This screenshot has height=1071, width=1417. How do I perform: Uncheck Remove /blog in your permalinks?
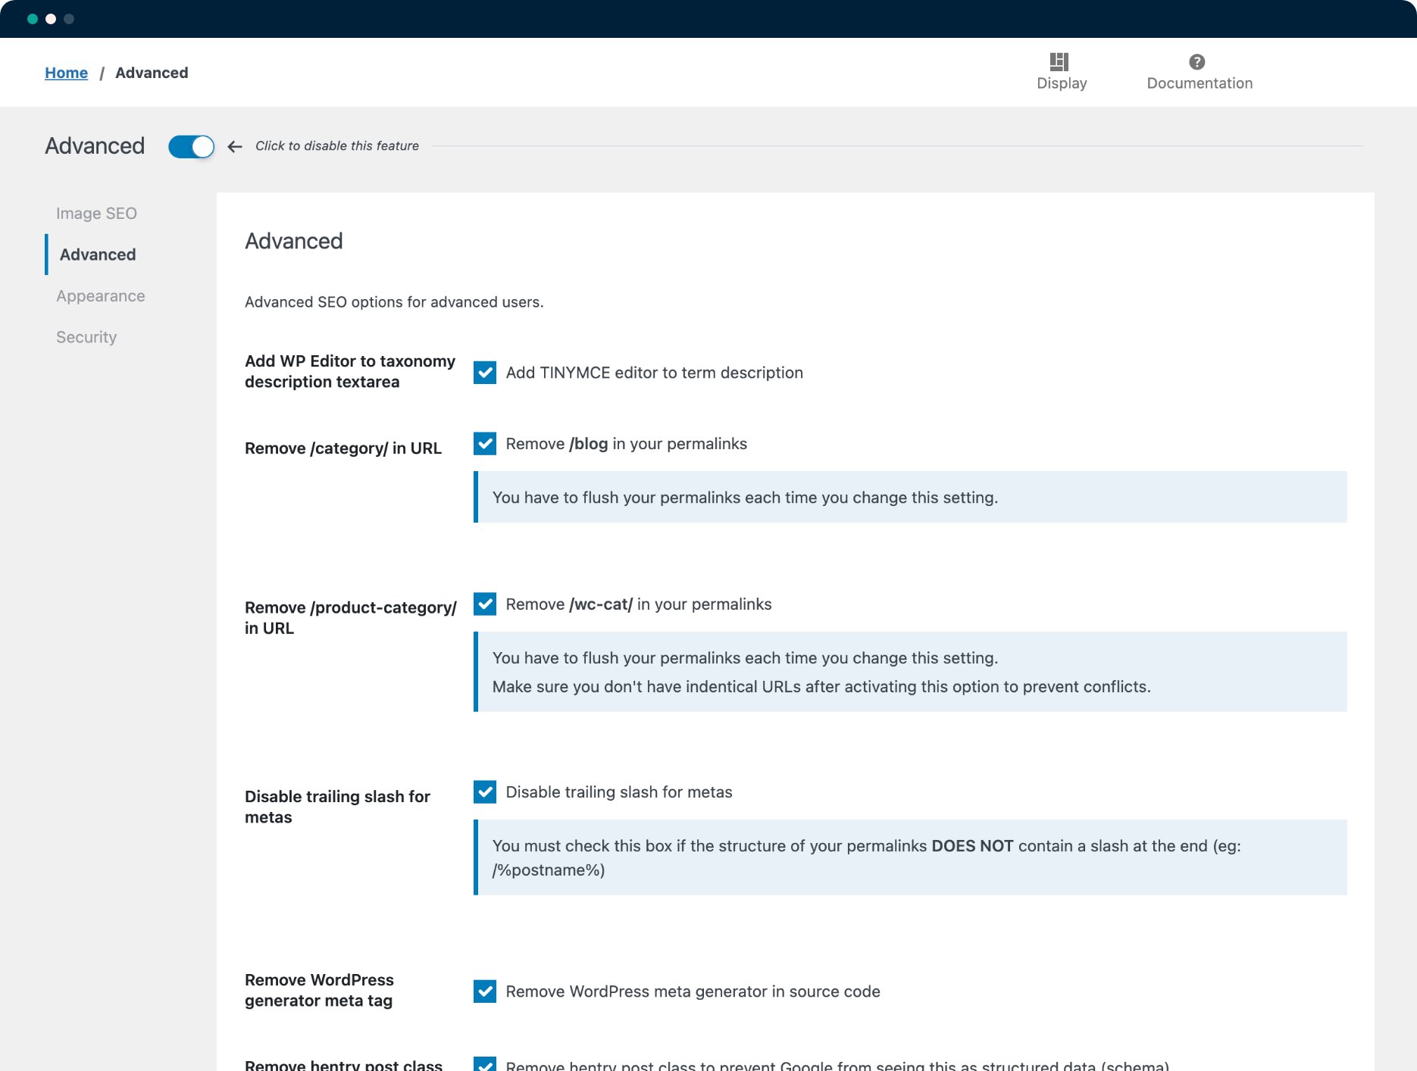pos(485,444)
